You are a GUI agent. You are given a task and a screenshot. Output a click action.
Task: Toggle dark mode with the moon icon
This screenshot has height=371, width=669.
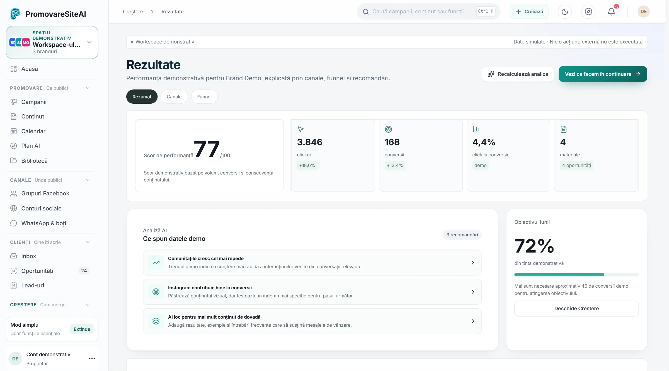click(x=565, y=11)
